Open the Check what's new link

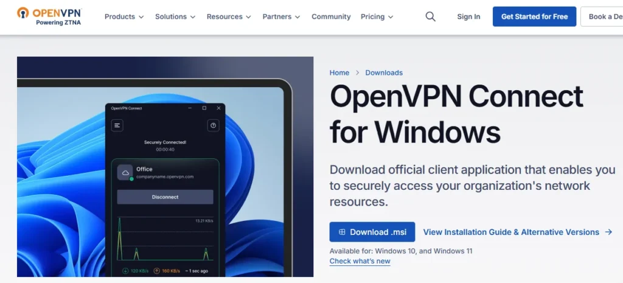[360, 261]
